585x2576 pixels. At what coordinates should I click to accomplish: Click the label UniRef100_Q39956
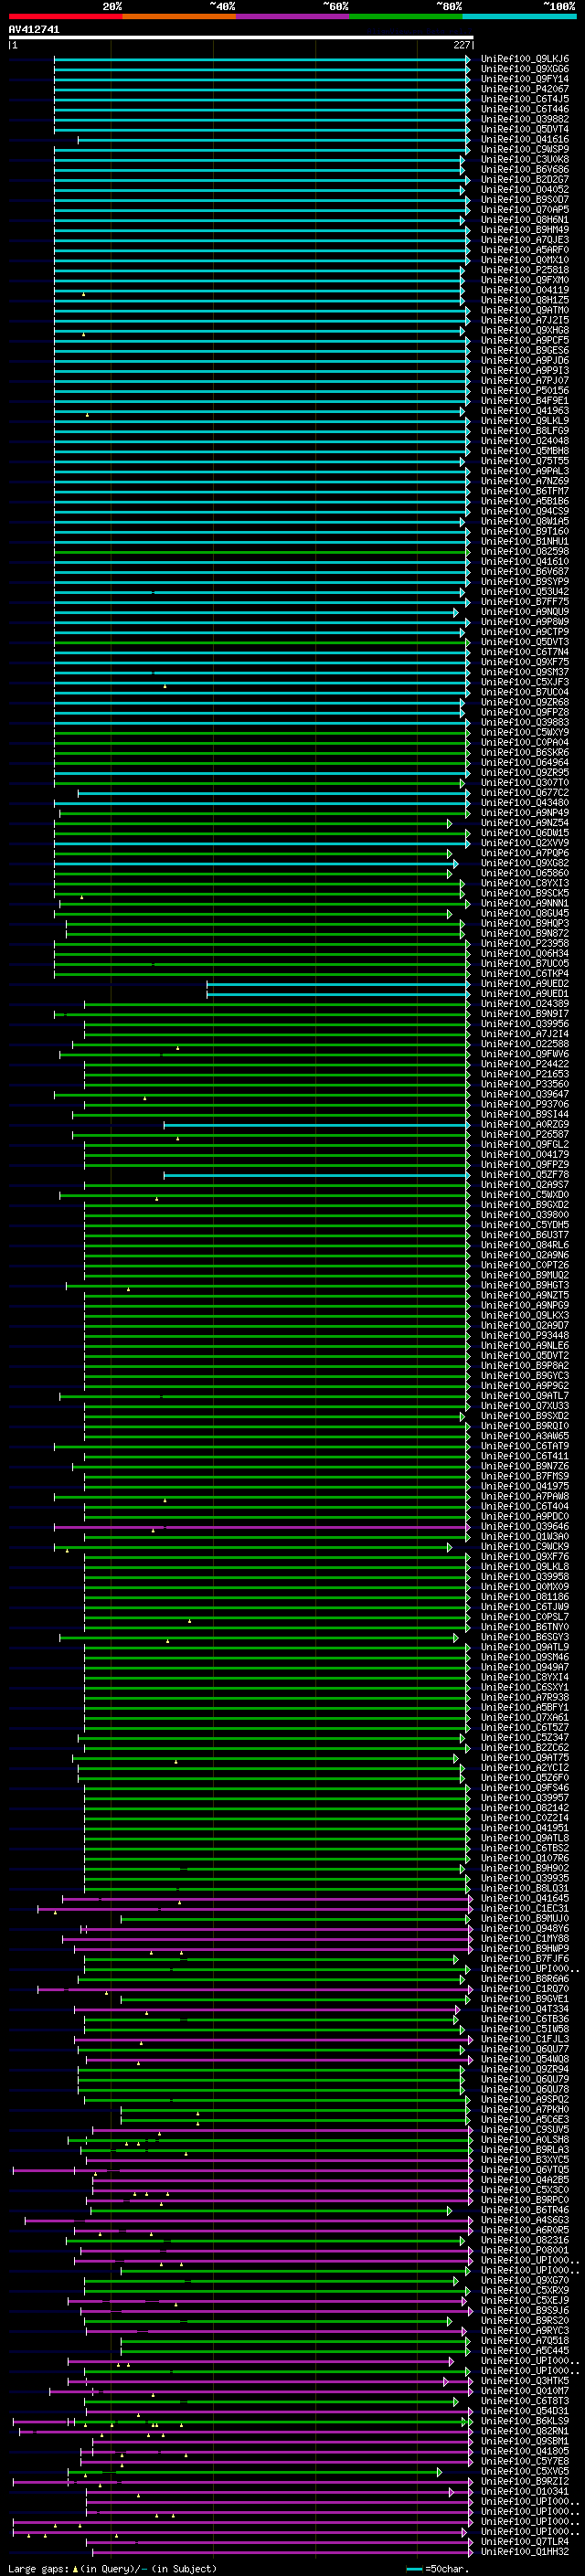(x=524, y=1024)
